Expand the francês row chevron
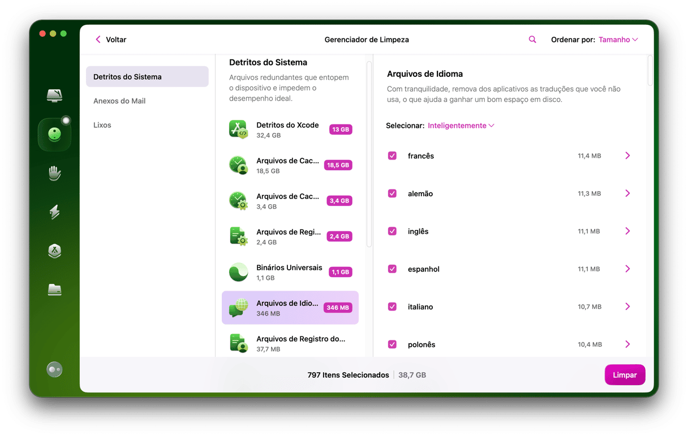This screenshot has height=436, width=688. pos(627,156)
